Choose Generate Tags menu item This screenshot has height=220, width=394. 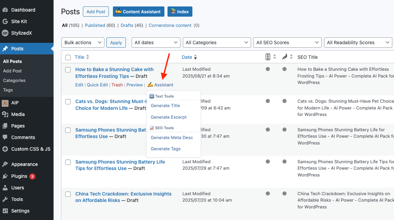pyautogui.click(x=165, y=149)
